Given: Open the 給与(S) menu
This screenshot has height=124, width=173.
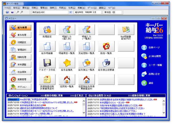Looking at the screenshot, I should pos(17,8).
